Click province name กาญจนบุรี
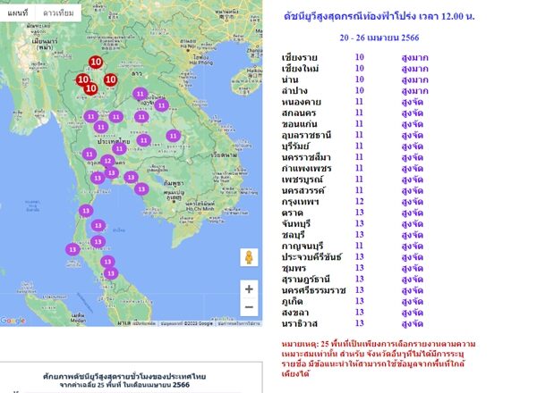537x393 pixels. [x=303, y=247]
